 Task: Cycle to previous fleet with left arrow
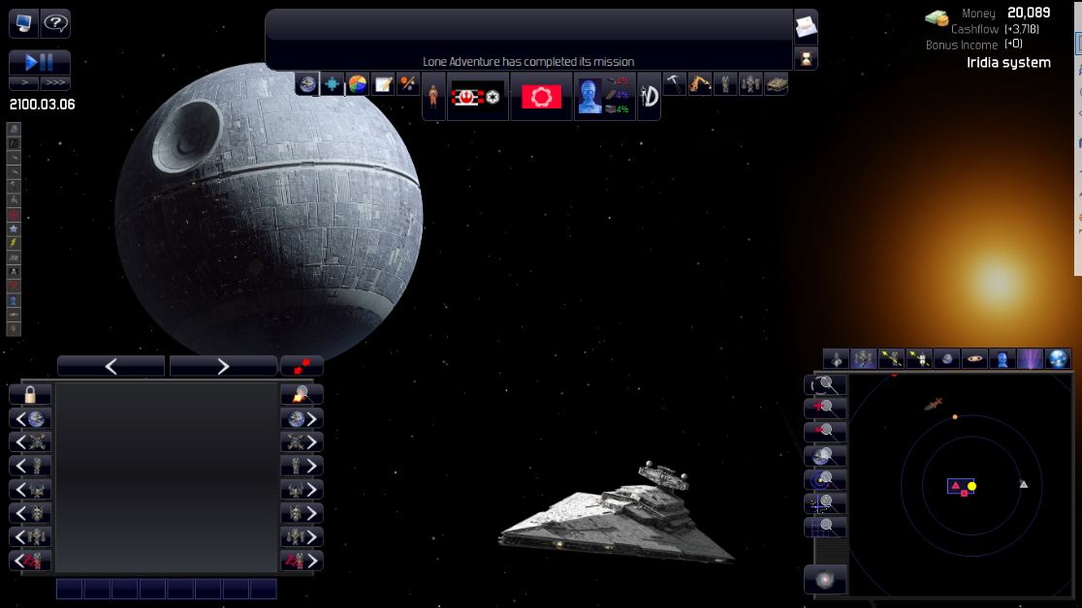[30, 536]
